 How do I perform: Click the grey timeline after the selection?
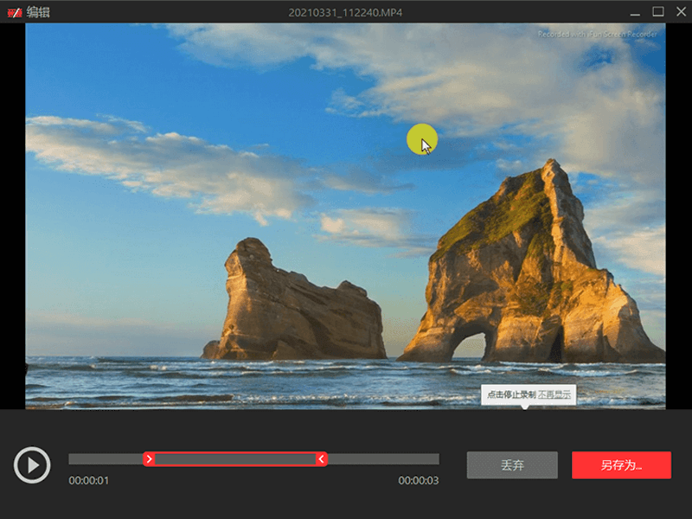point(382,459)
